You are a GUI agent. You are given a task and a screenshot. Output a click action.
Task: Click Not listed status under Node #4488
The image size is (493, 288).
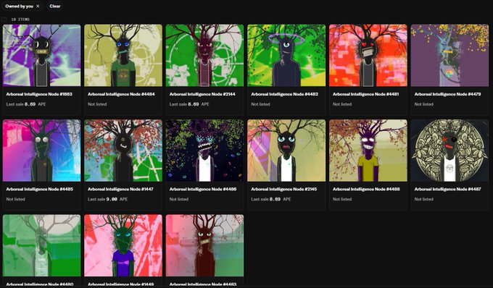342,199
